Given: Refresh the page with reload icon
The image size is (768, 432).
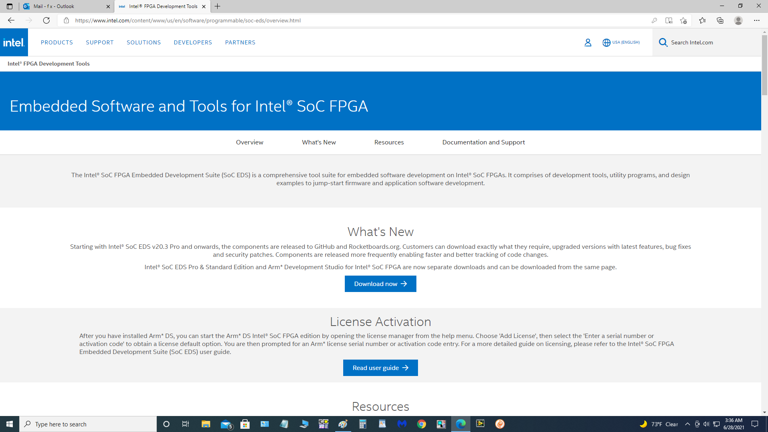Looking at the screenshot, I should (x=46, y=20).
